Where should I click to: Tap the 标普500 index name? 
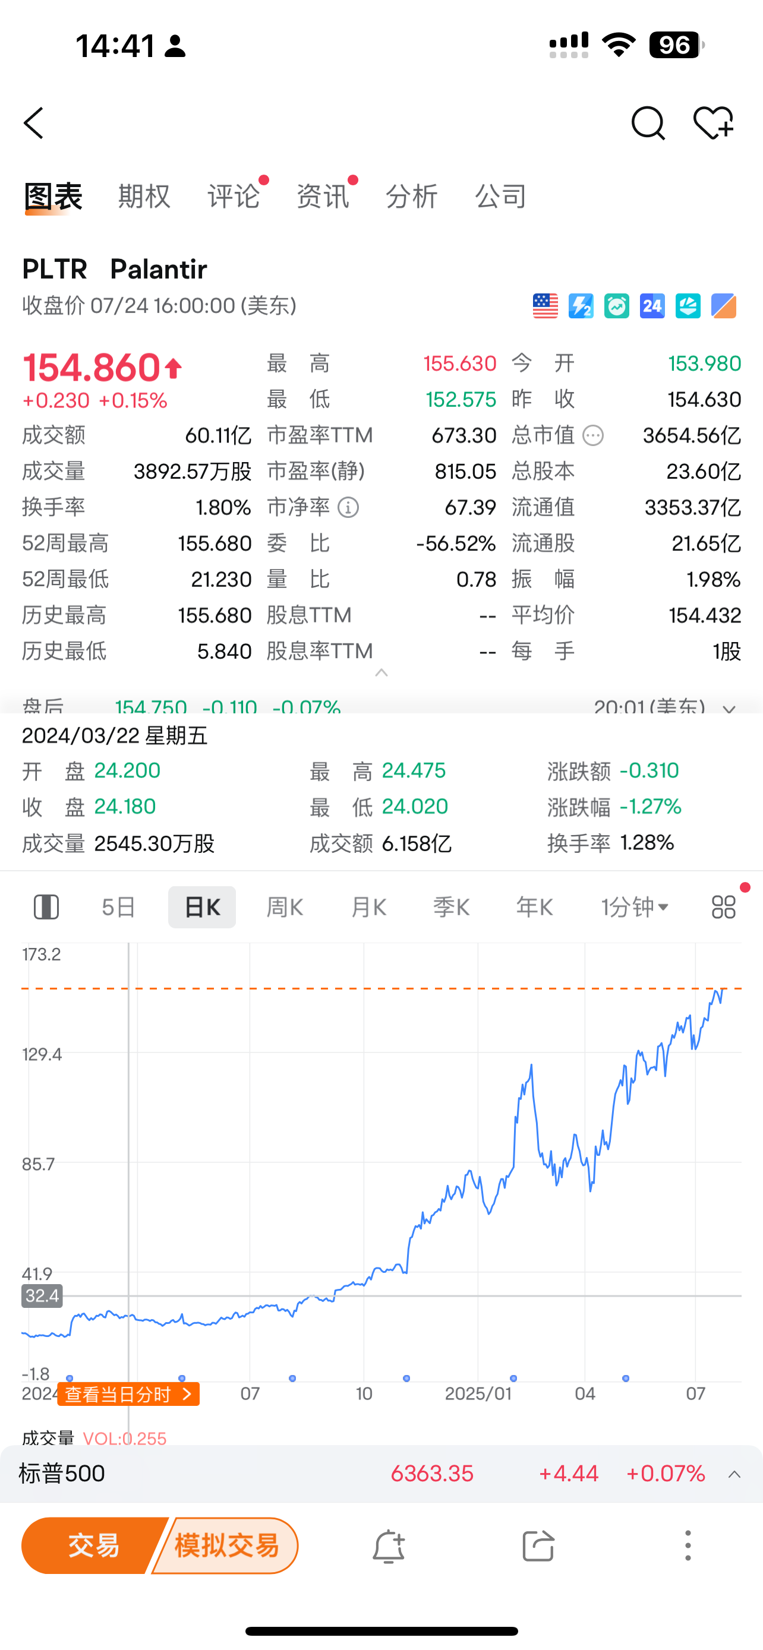62,1474
